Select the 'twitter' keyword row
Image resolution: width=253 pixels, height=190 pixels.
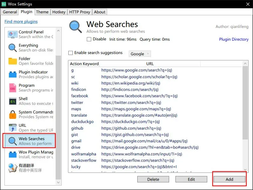coord(155,103)
